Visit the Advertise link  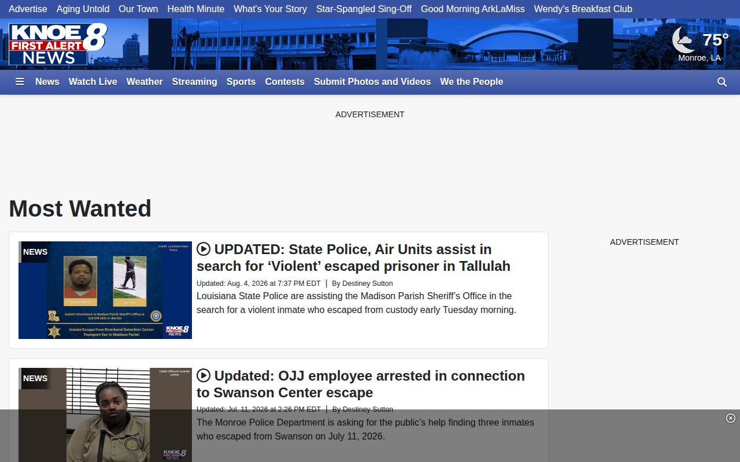28,9
